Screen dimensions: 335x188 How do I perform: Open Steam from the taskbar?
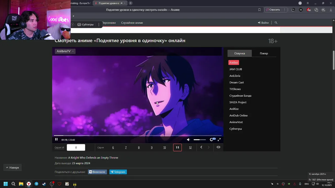44,184
